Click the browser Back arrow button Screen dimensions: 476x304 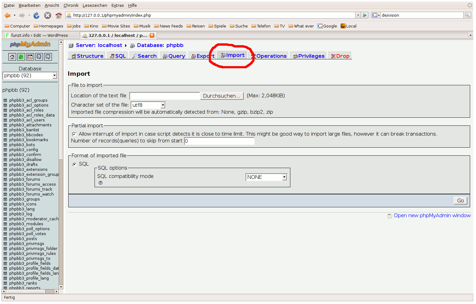click(x=8, y=15)
